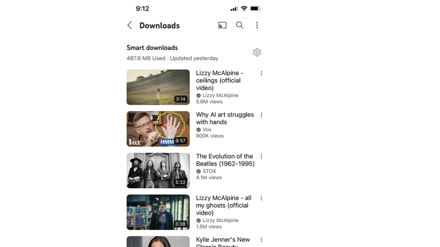This screenshot has width=440, height=247.
Task: Tap the 9:57 duration badge on the Vox video
Action: coord(181,141)
